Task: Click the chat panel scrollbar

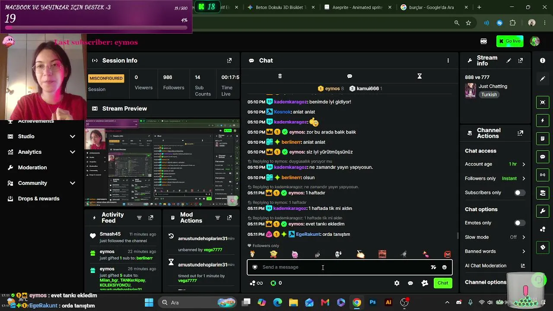Action: click(458, 235)
